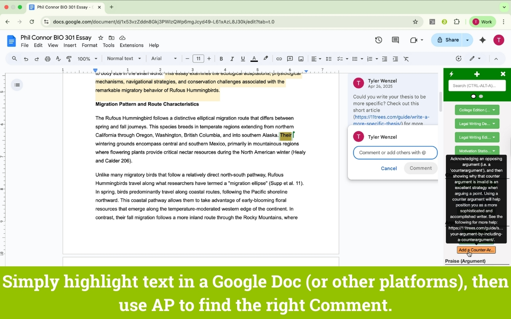Select the highlighter tool in the toolbar
Screen dimensions: 511x319
tap(265, 59)
